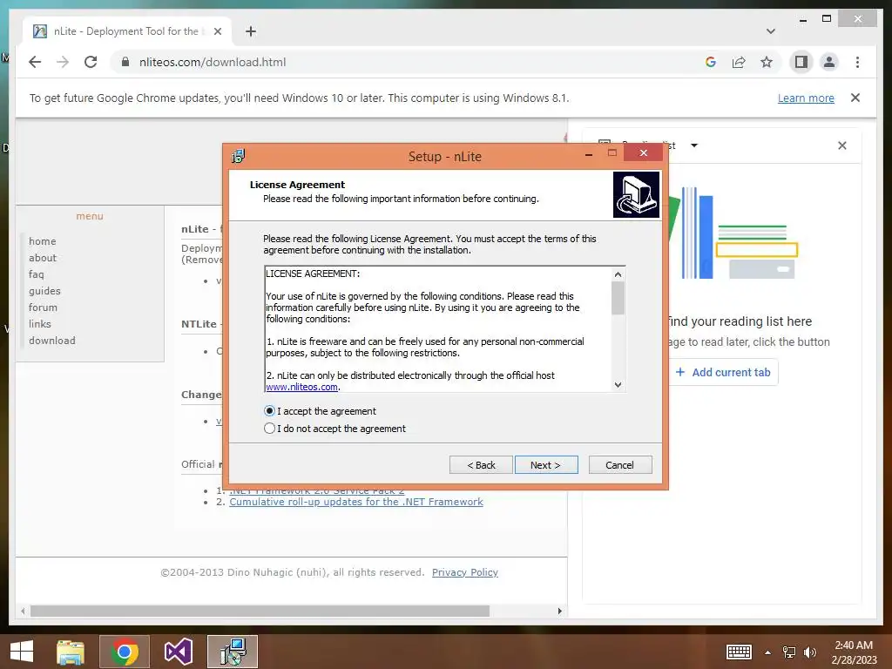The height and width of the screenshot is (669, 892).
Task: Cancel the nLite setup
Action: (620, 465)
